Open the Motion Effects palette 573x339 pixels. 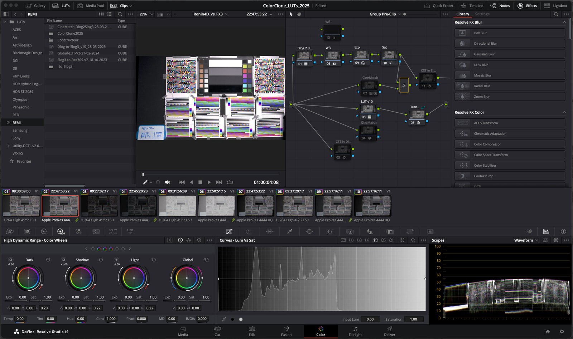tap(96, 231)
